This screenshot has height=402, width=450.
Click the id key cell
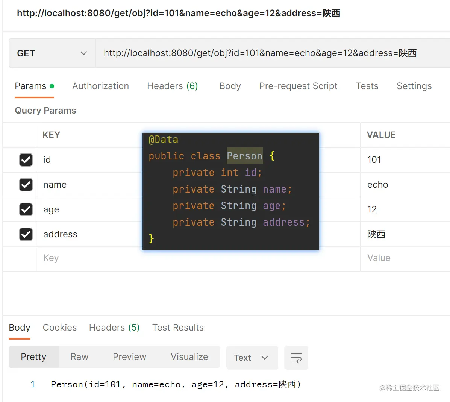click(x=89, y=160)
